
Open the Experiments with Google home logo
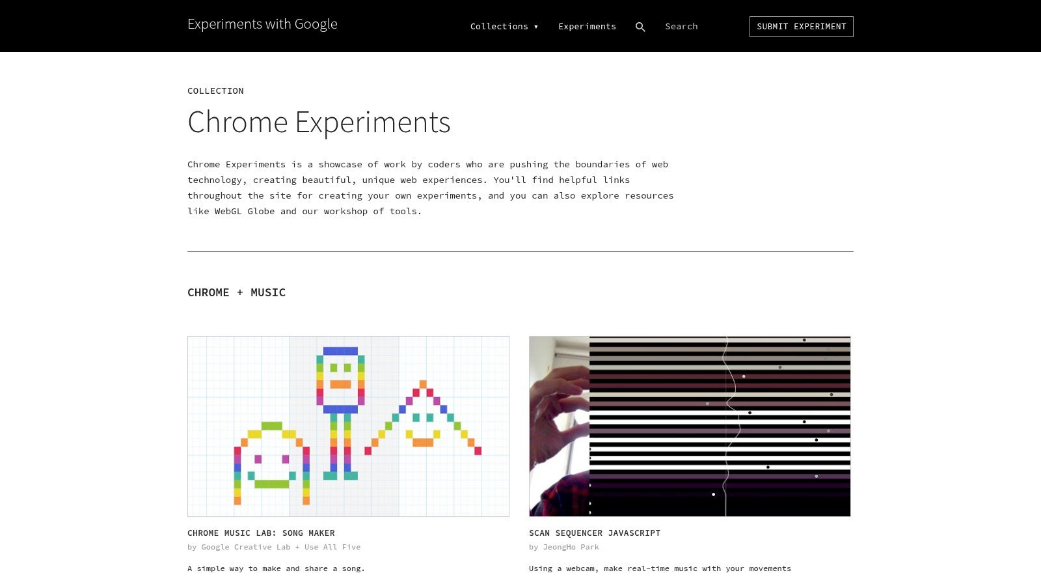point(262,24)
